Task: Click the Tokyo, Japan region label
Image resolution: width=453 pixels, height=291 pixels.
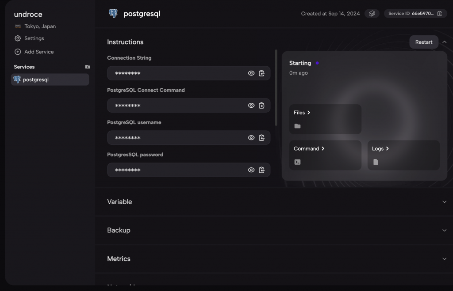Action: [40, 26]
